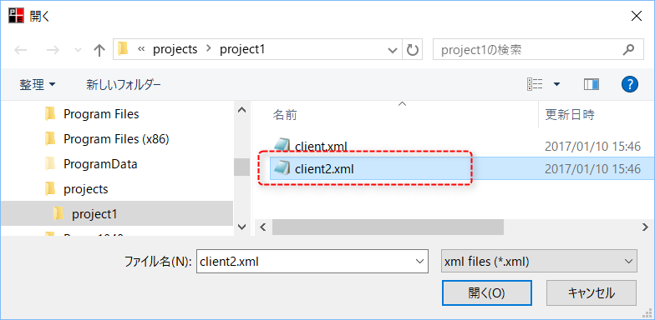
Task: Go up one folder level arrow
Action: [x=99, y=50]
